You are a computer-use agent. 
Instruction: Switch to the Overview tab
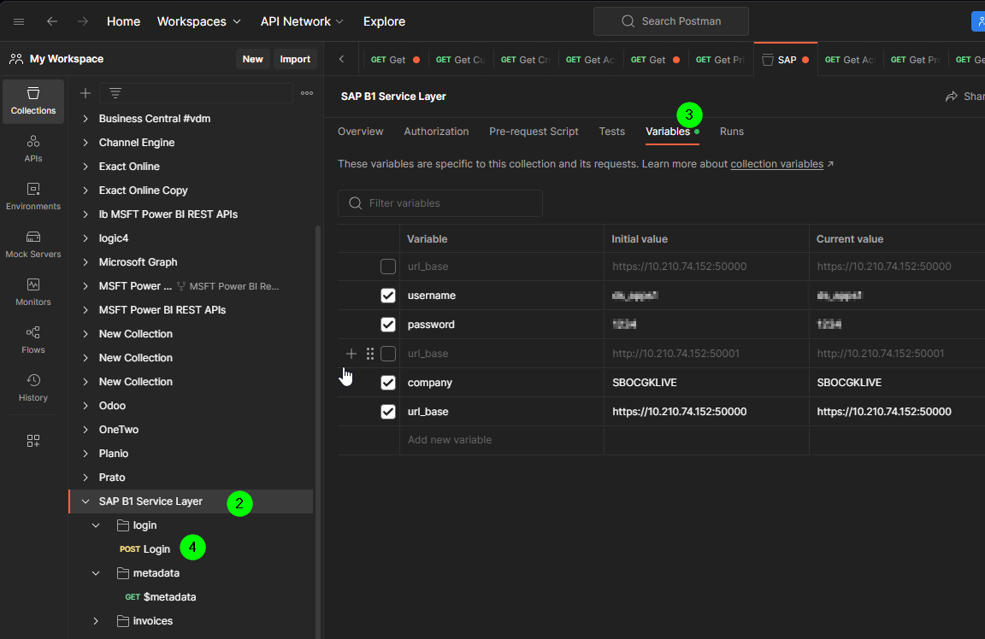pos(360,132)
